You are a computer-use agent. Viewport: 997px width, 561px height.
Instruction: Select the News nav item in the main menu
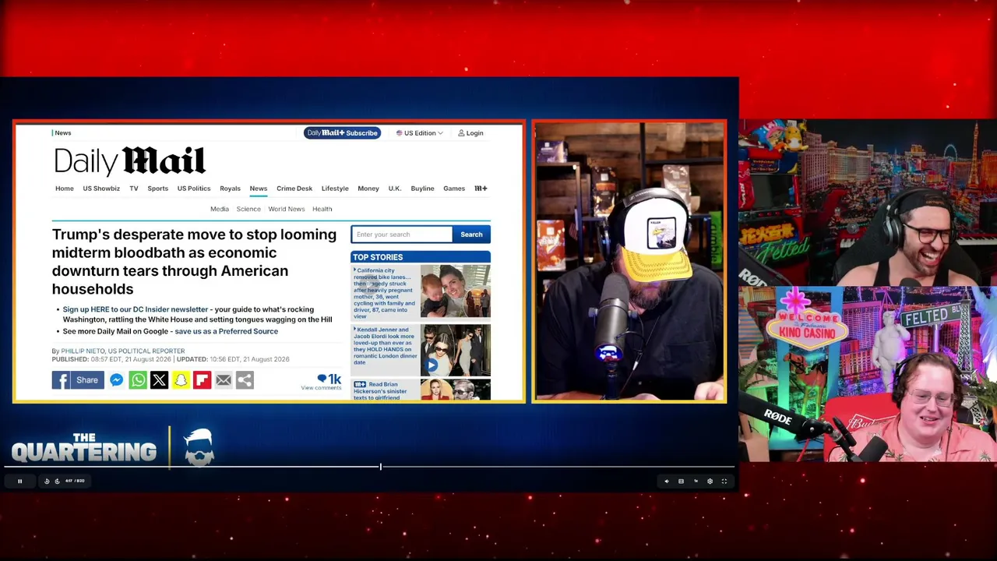(x=258, y=189)
